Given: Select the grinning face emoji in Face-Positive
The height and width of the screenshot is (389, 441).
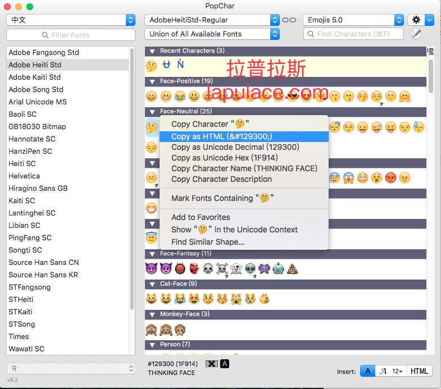Looking at the screenshot, I should [151, 97].
